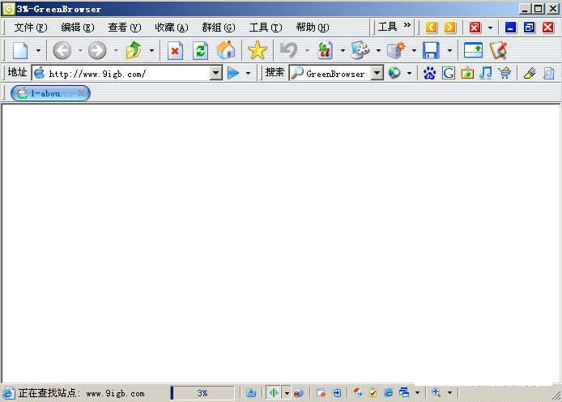Open the 收藏(A) favorites menu

pos(171,28)
